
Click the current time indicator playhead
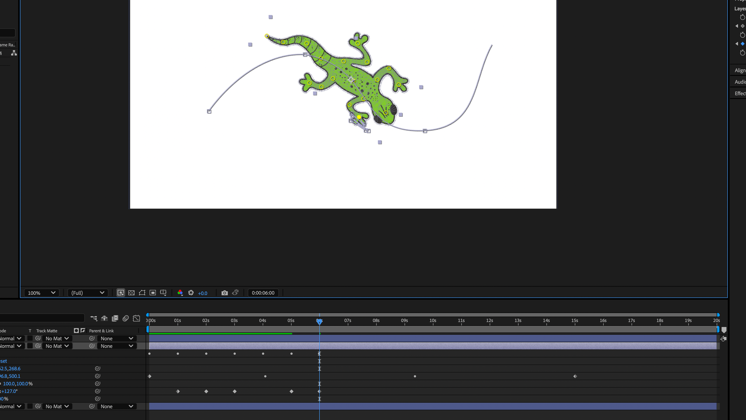(x=319, y=321)
